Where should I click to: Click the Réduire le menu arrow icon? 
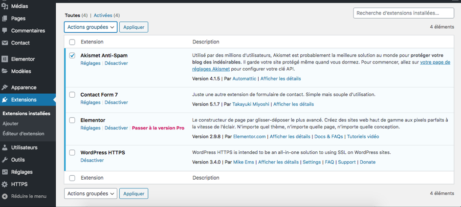coord(4,196)
